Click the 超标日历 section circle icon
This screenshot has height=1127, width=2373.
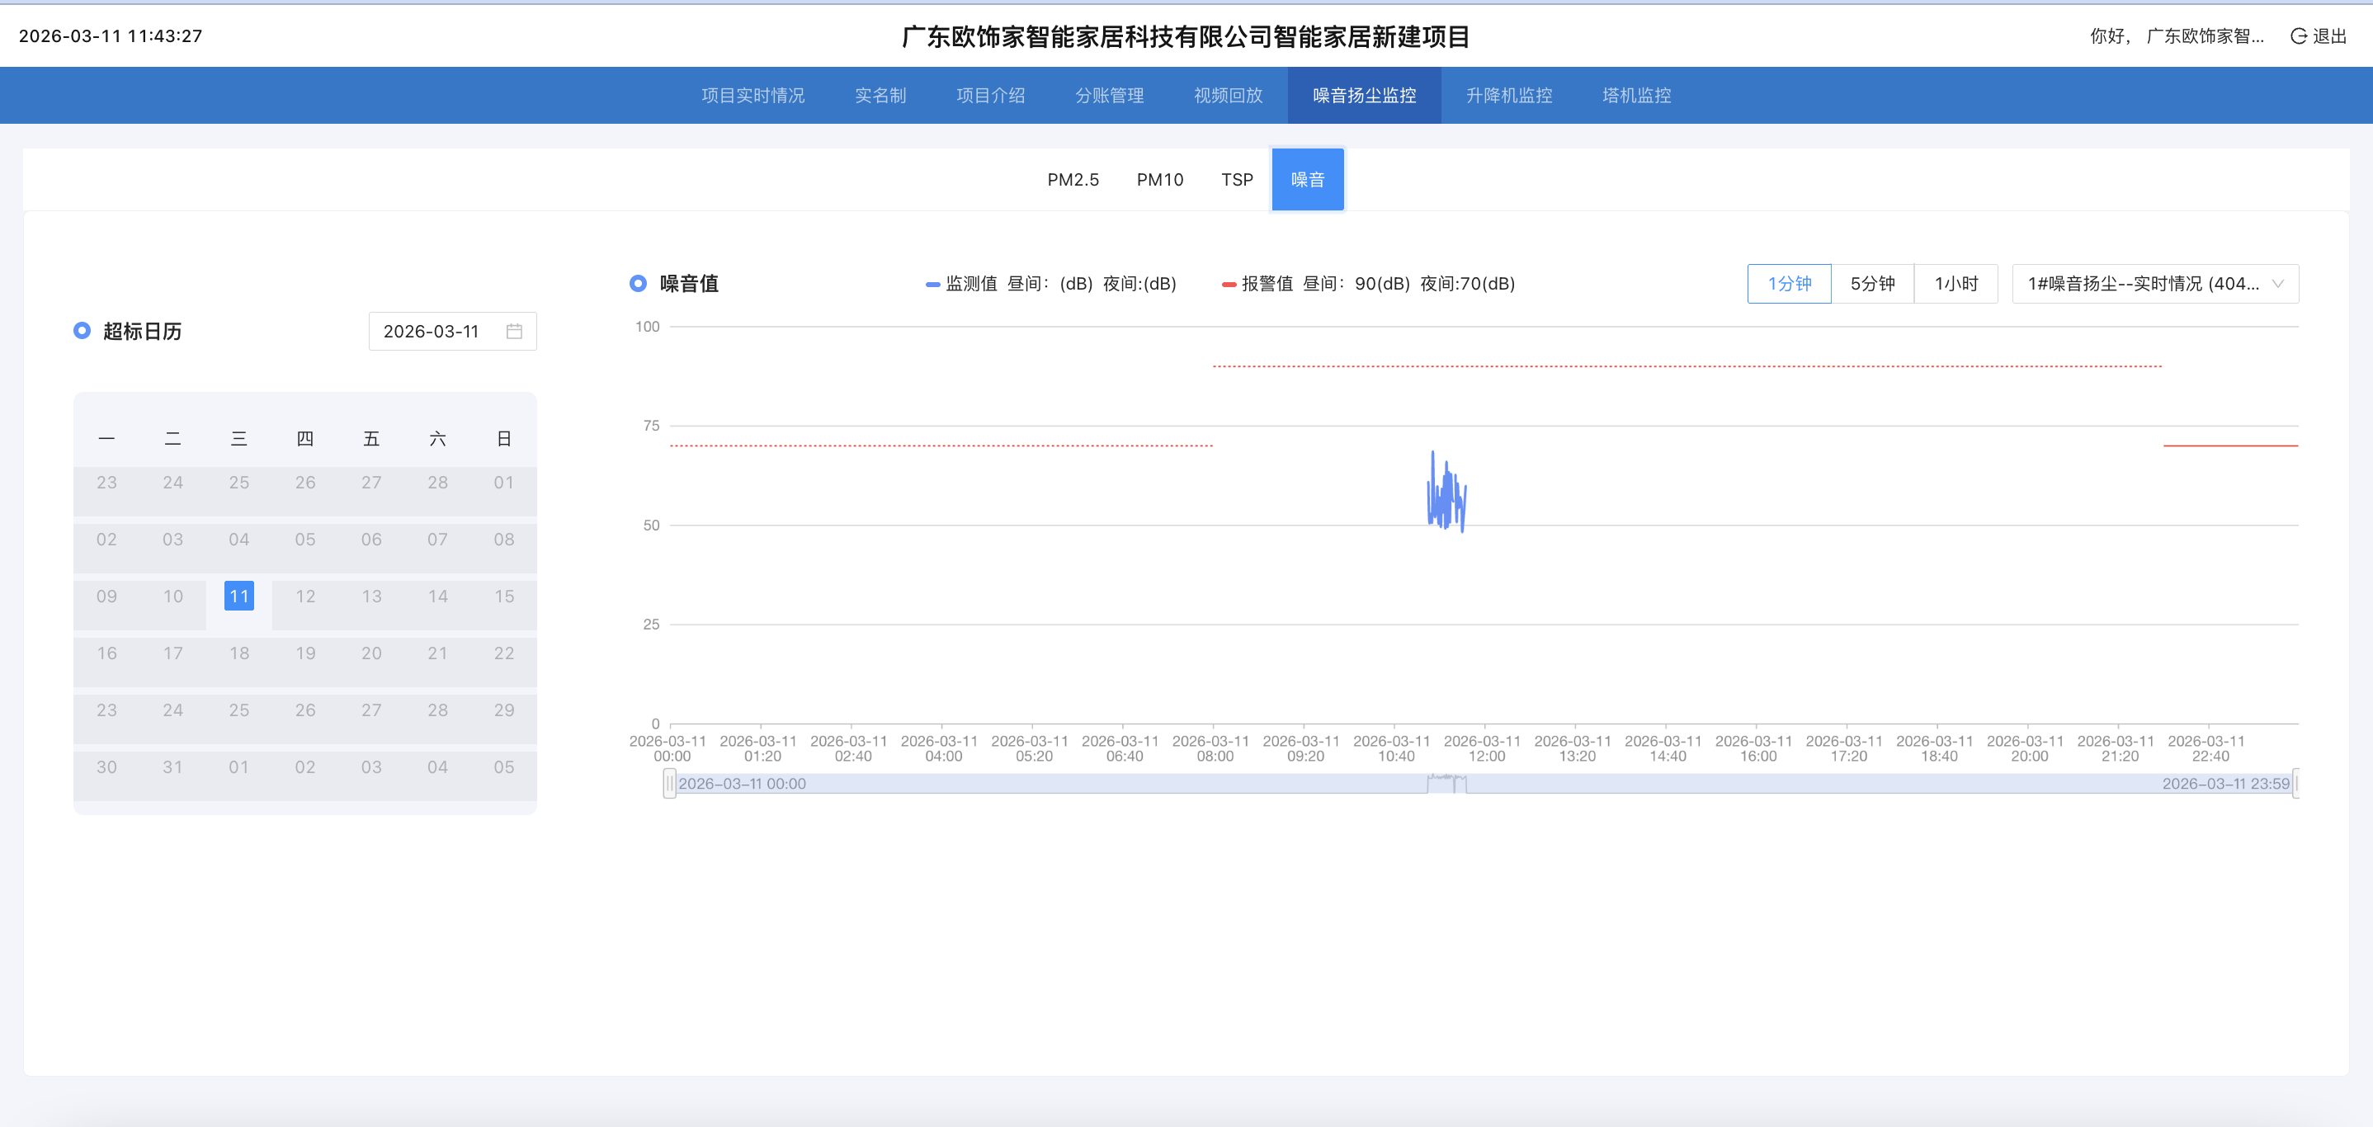(82, 331)
